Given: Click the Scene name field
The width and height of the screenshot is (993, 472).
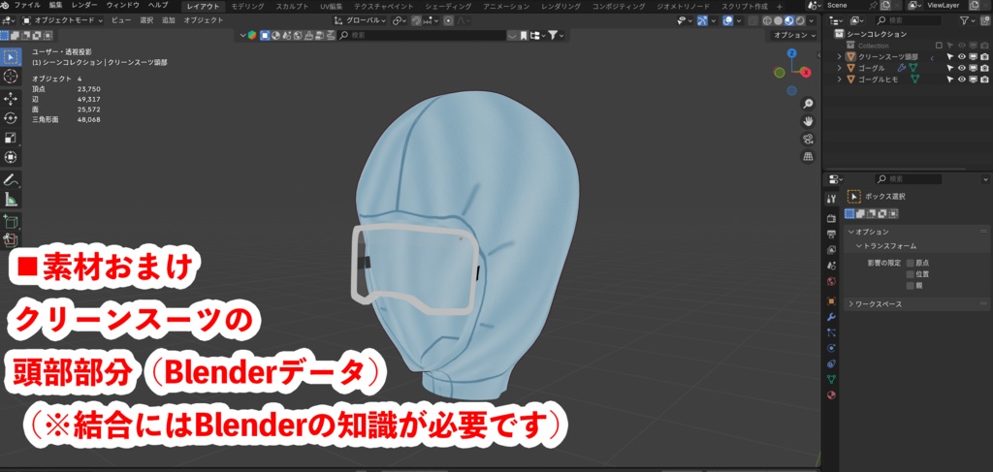Looking at the screenshot, I should pyautogui.click(x=851, y=5).
